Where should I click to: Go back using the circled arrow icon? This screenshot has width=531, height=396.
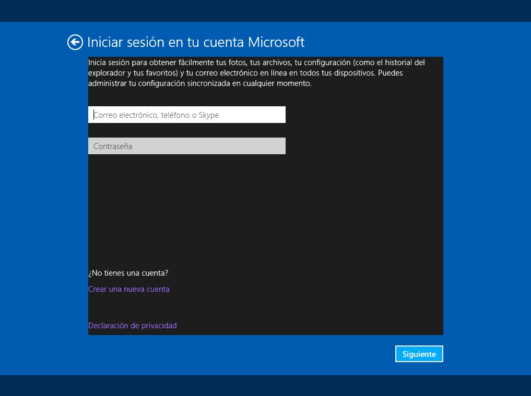click(75, 43)
